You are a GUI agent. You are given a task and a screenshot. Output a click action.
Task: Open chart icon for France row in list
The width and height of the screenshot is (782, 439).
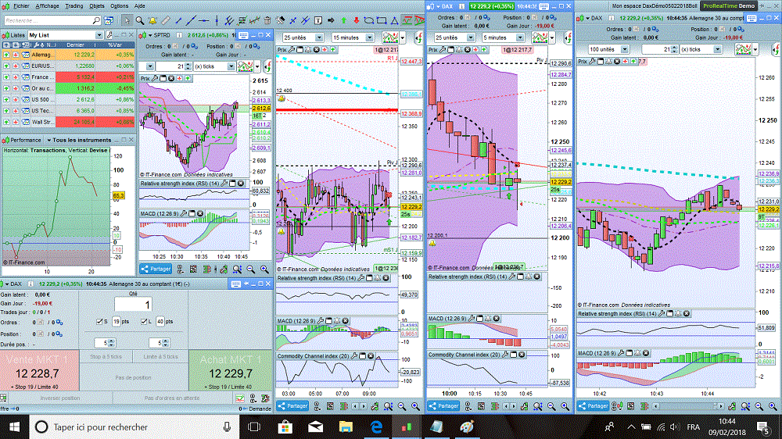pos(26,77)
